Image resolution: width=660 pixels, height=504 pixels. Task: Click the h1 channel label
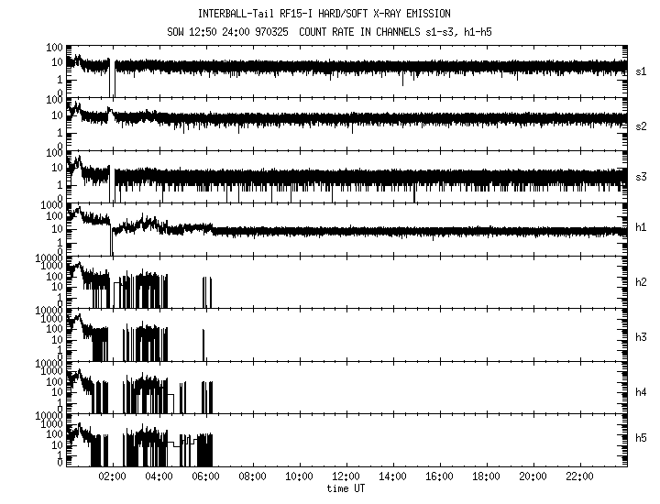640,227
